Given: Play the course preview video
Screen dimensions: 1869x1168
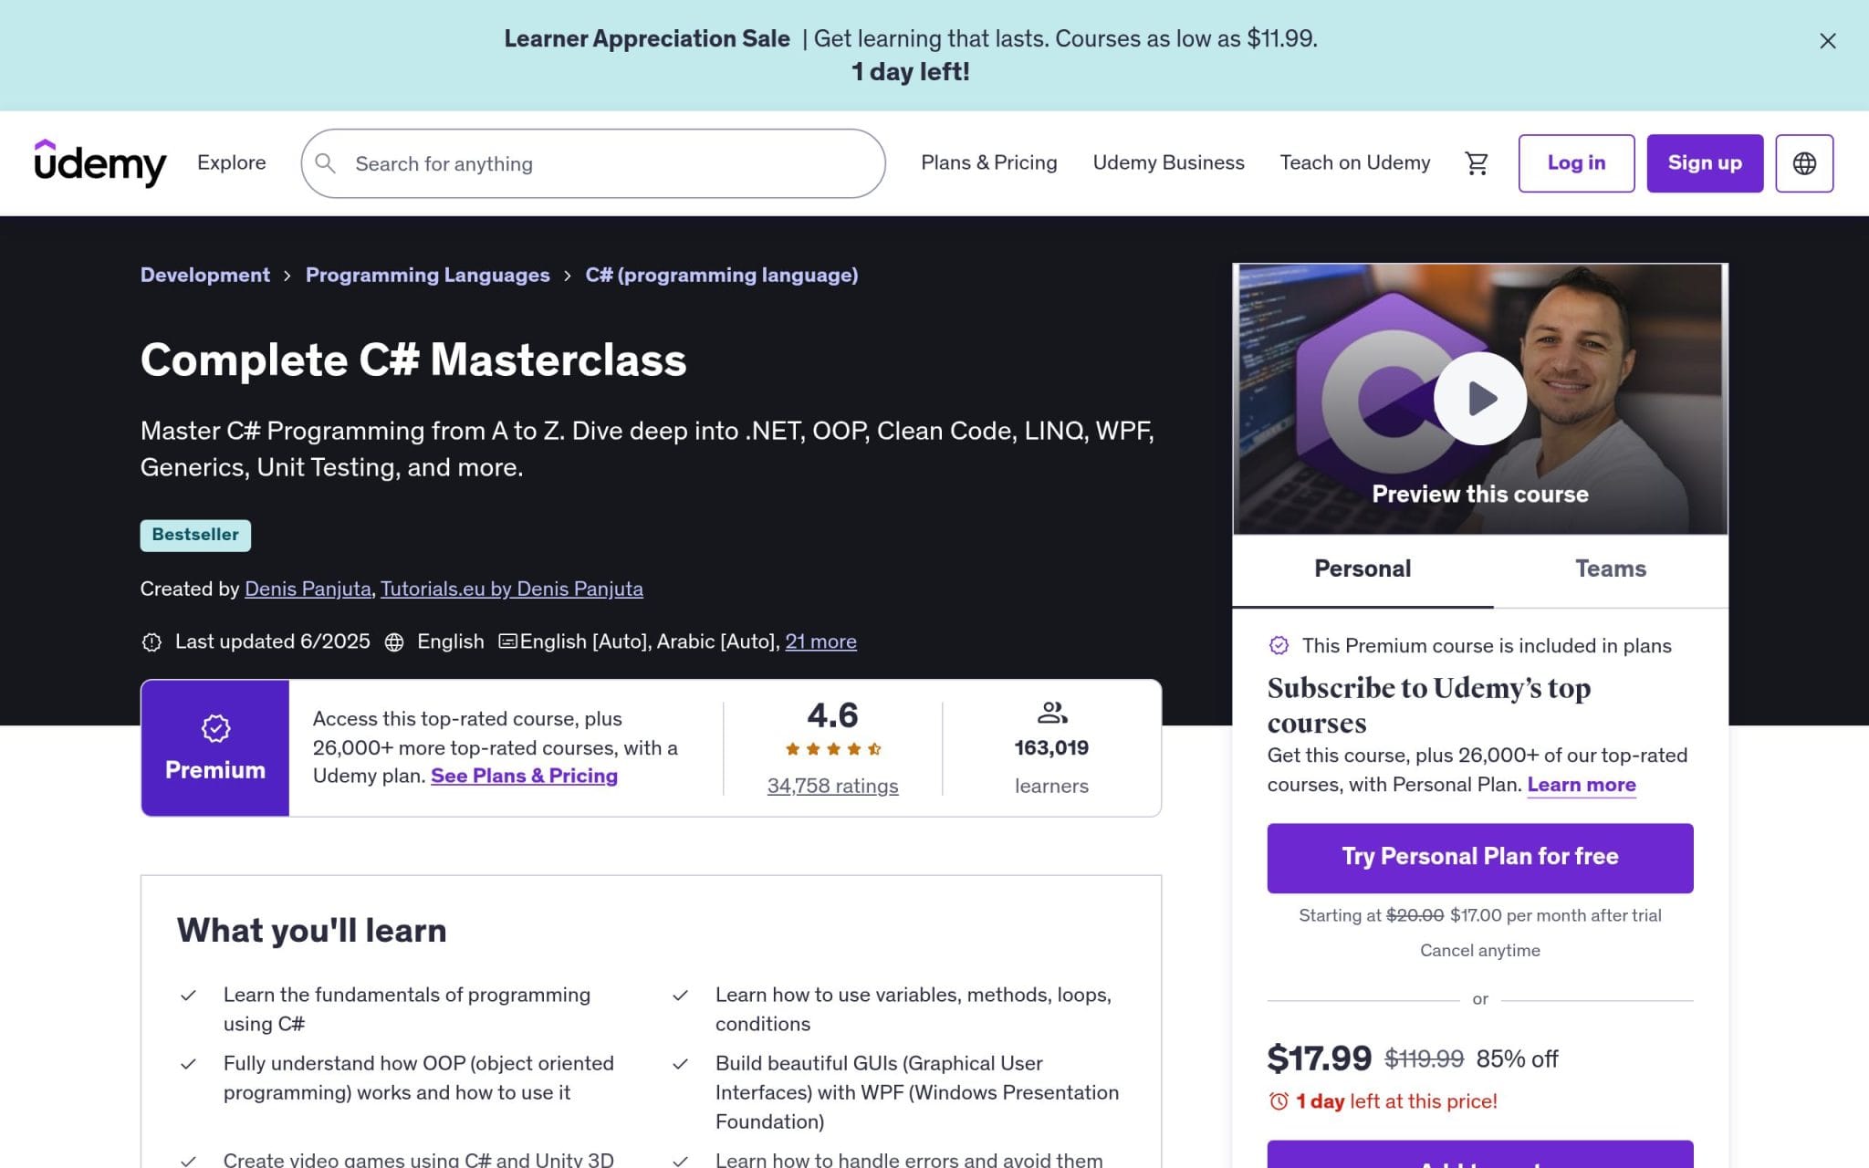Looking at the screenshot, I should (1479, 399).
